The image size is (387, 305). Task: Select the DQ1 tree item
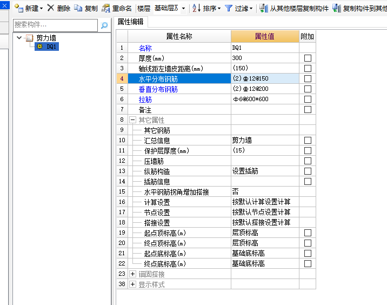tap(46, 46)
